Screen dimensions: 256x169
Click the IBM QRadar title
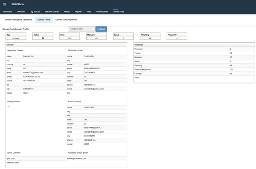[18, 4]
